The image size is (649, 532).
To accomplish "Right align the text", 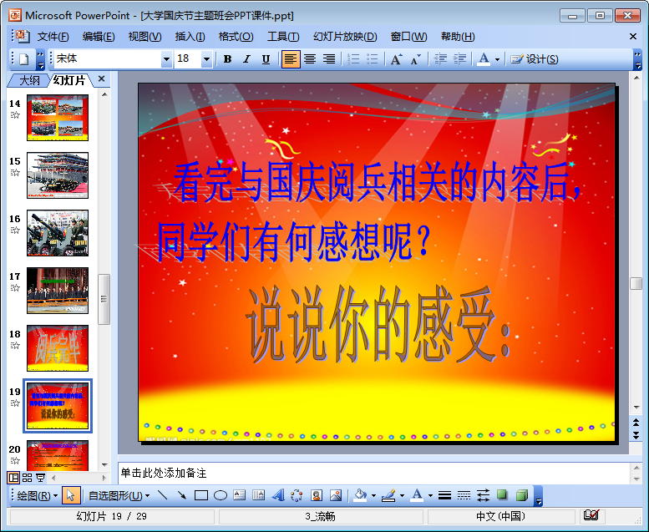I will click(329, 59).
